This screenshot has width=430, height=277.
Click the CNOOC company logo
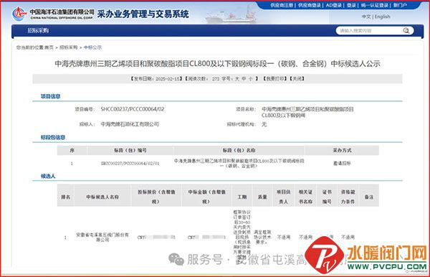tap(19, 14)
